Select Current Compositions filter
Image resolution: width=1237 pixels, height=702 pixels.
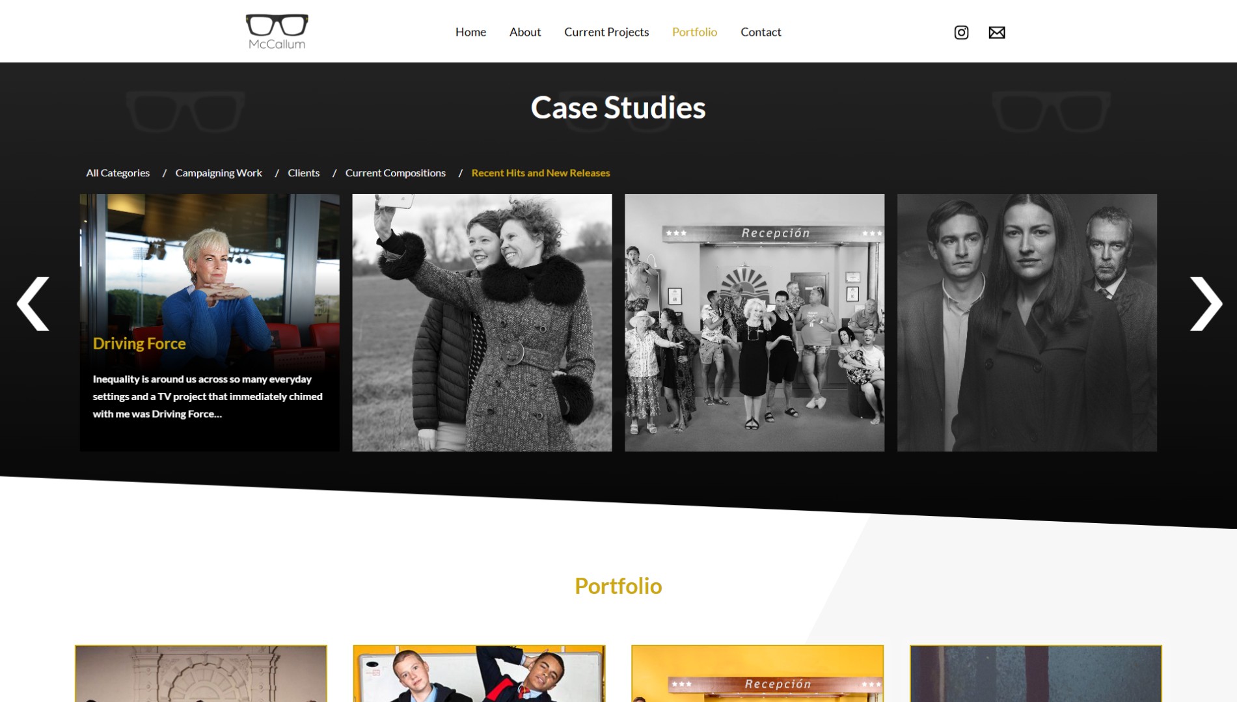(x=396, y=173)
